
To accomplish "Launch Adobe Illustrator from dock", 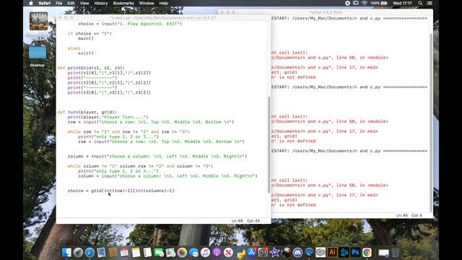I will (x=332, y=253).
